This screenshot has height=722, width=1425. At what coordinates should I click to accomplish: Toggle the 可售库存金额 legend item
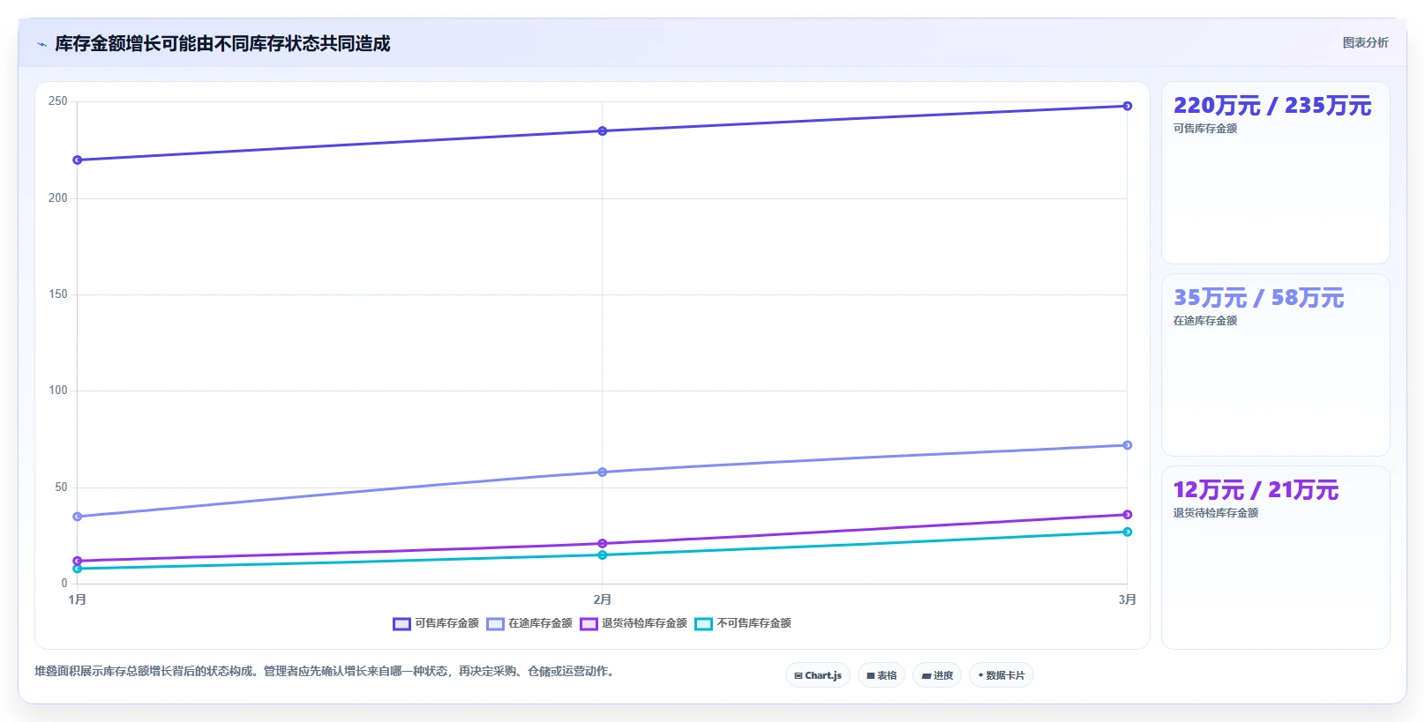pyautogui.click(x=436, y=623)
